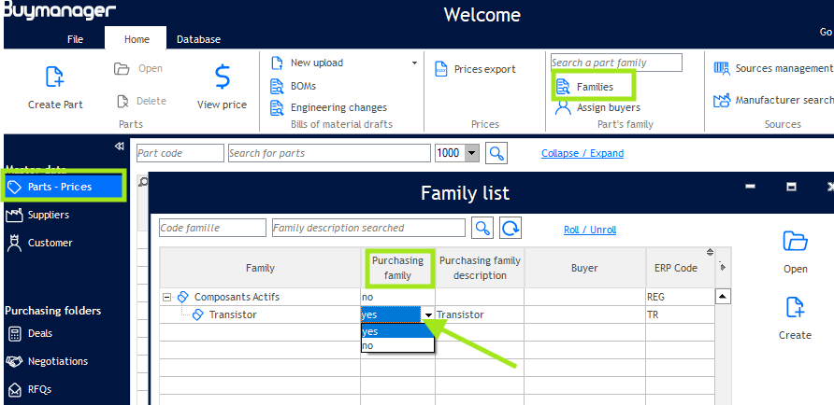
Task: Launch Prices export
Action: pyautogui.click(x=441, y=69)
